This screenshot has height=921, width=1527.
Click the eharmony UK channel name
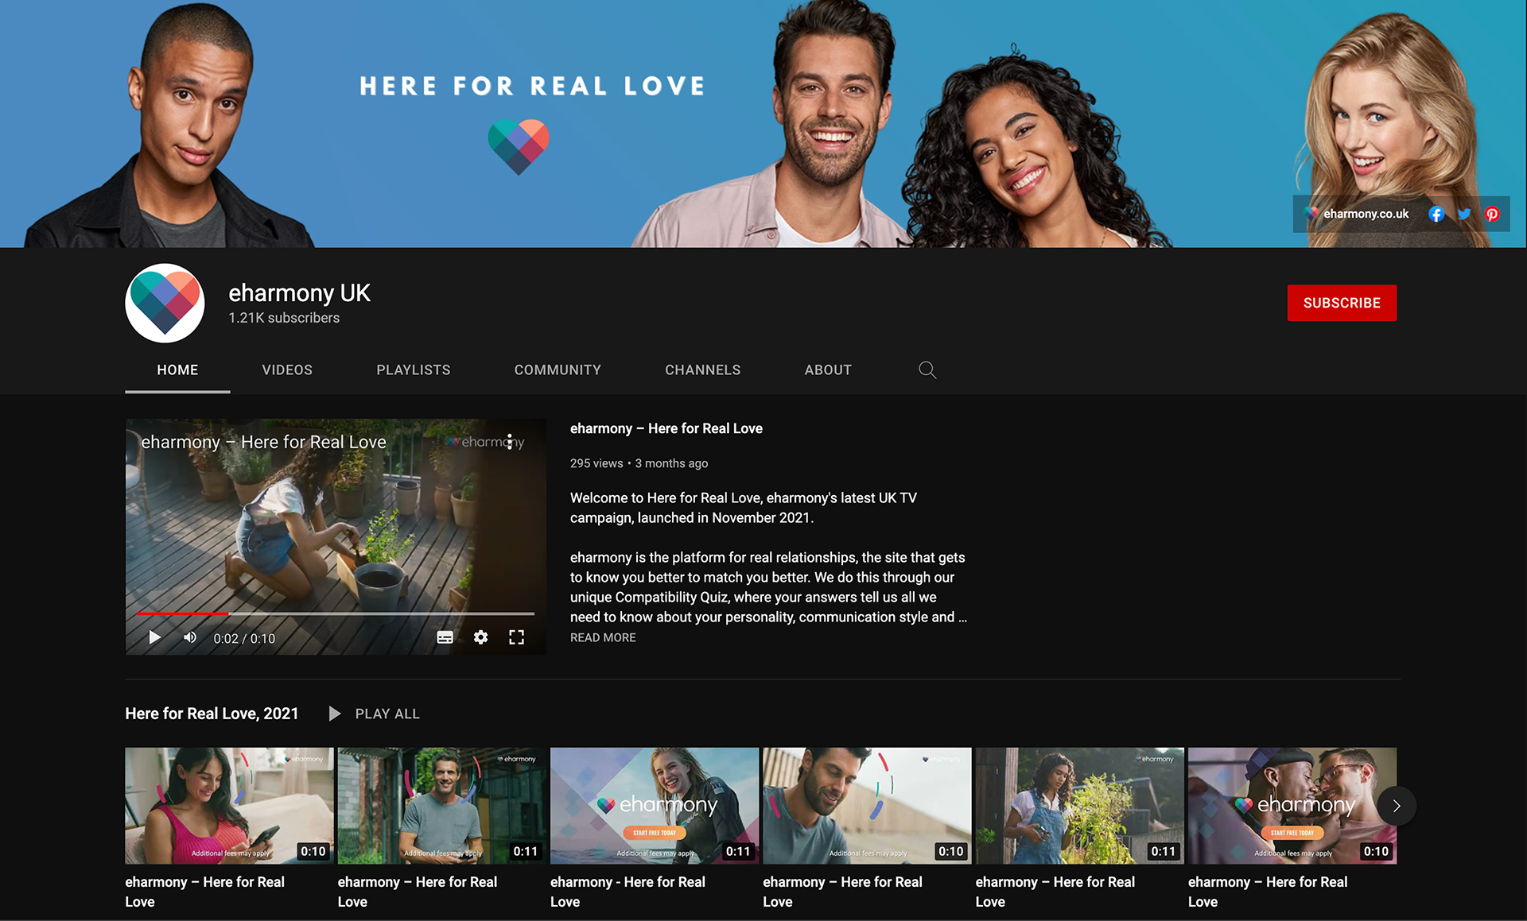(x=300, y=292)
